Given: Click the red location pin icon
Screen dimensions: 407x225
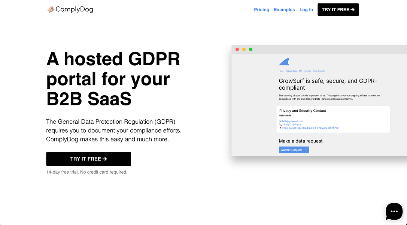Looking at the screenshot, I should [280, 128].
